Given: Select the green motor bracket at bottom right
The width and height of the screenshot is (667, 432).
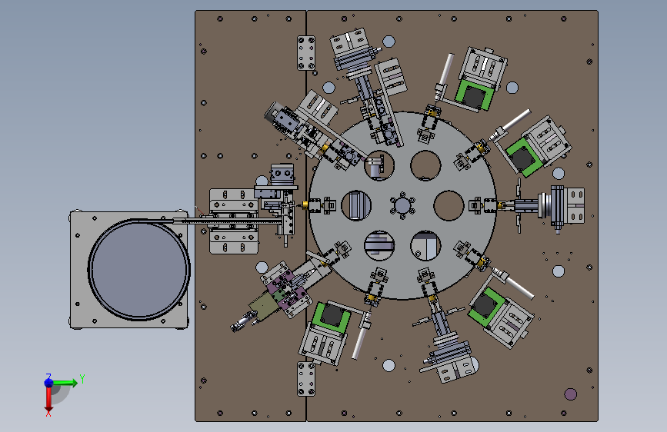Looking at the screenshot, I should coord(485,307).
